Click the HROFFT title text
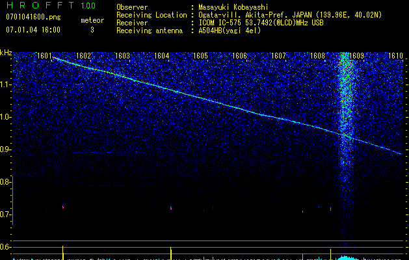The image size is (409, 260). coord(41,5)
